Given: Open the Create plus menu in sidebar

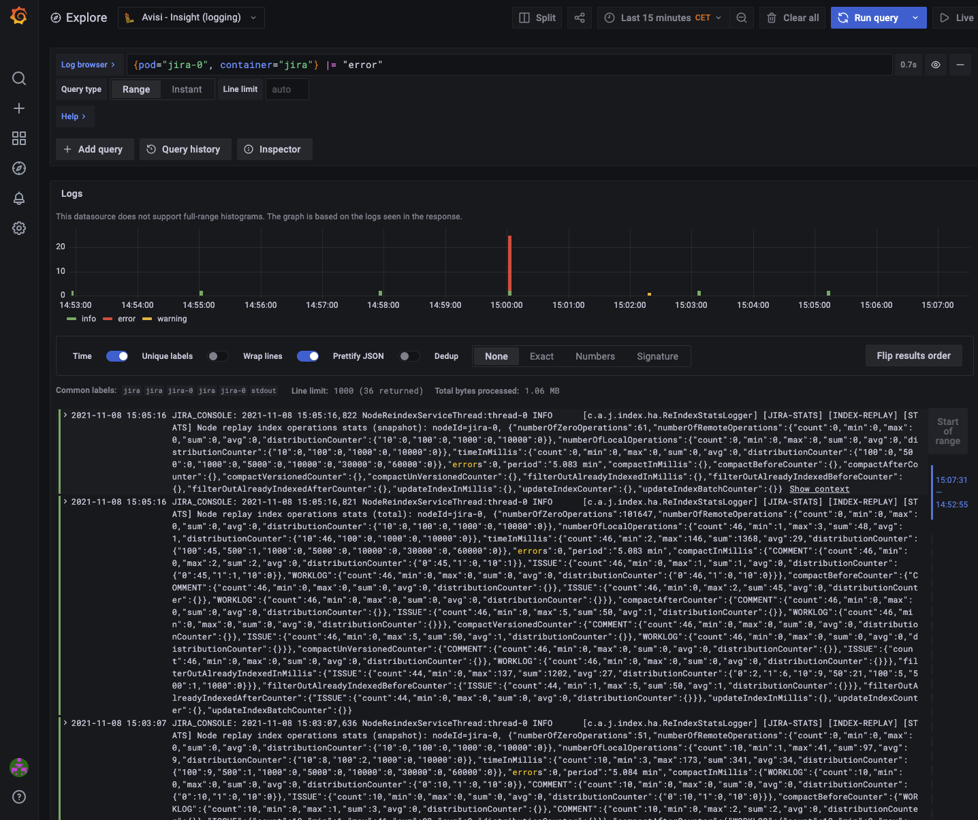Looking at the screenshot, I should [19, 108].
